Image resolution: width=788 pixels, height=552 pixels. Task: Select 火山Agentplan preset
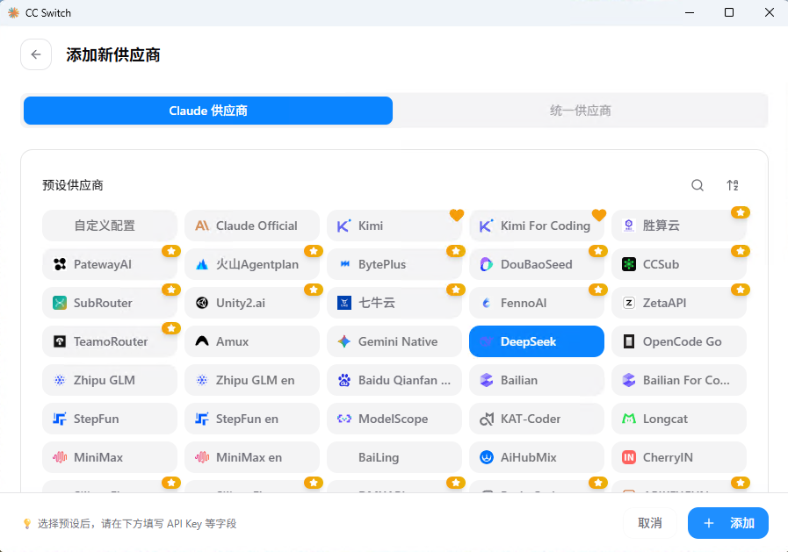click(252, 264)
